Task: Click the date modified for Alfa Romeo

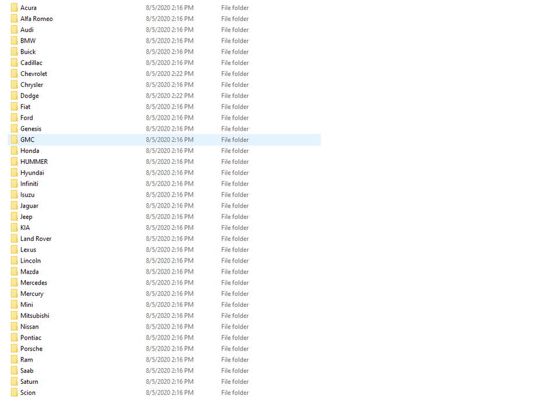Action: coord(170,18)
